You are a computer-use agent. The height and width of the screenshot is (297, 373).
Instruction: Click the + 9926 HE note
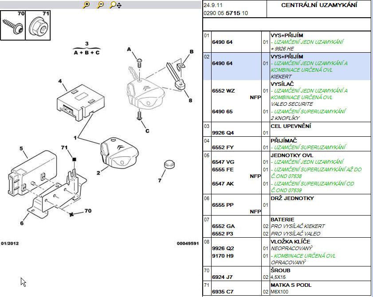283,49
